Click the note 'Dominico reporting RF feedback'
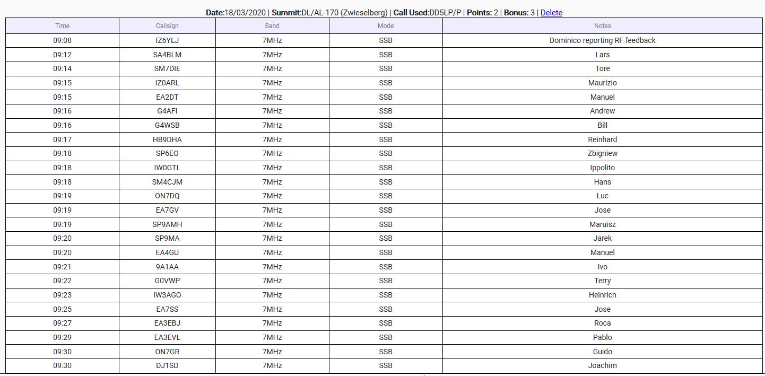Image resolution: width=765 pixels, height=376 pixels. [x=602, y=40]
